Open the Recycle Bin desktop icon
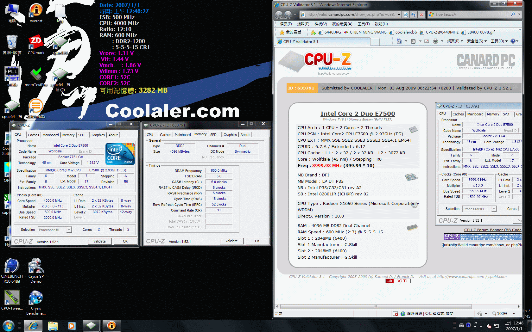Viewport: 532px width, 332px height. coord(12,44)
